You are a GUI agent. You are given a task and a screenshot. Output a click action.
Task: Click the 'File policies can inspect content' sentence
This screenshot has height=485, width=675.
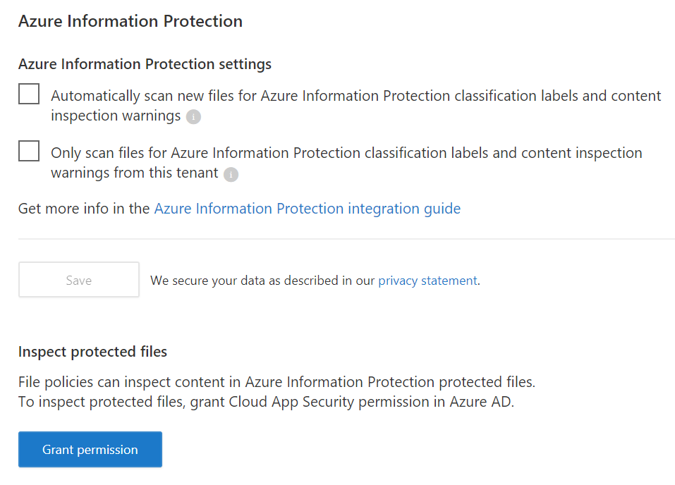pos(276,383)
